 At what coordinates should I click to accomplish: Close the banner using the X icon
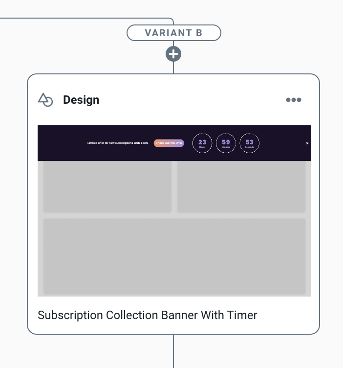pos(307,143)
